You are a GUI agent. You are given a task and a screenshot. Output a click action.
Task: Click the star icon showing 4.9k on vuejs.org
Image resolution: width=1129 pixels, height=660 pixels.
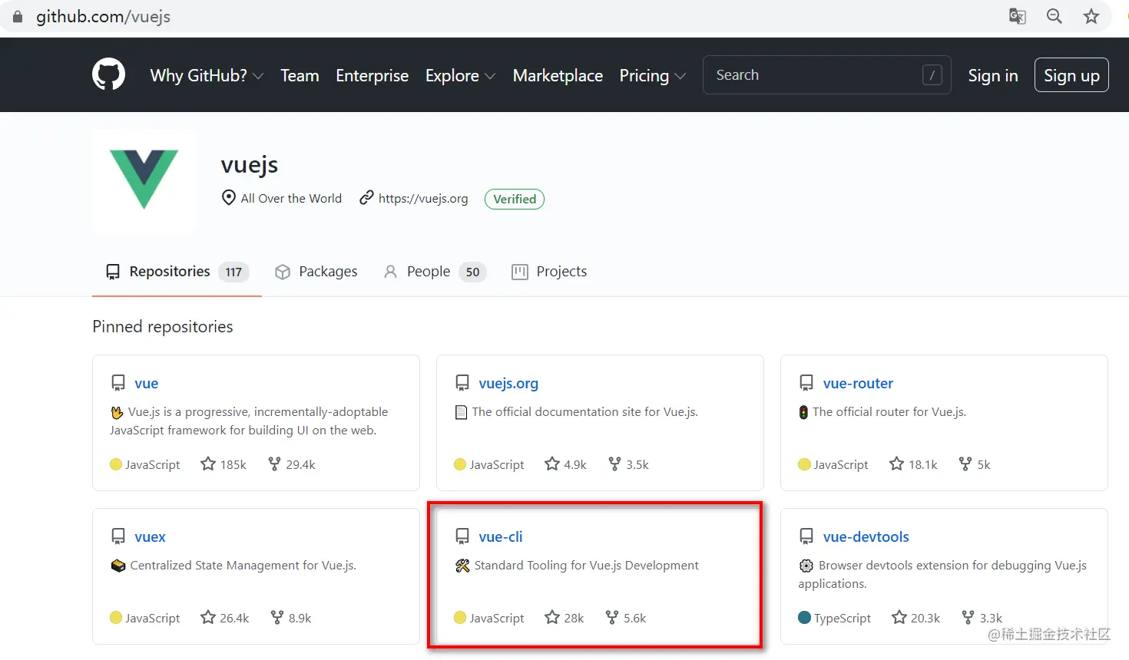[x=552, y=464]
